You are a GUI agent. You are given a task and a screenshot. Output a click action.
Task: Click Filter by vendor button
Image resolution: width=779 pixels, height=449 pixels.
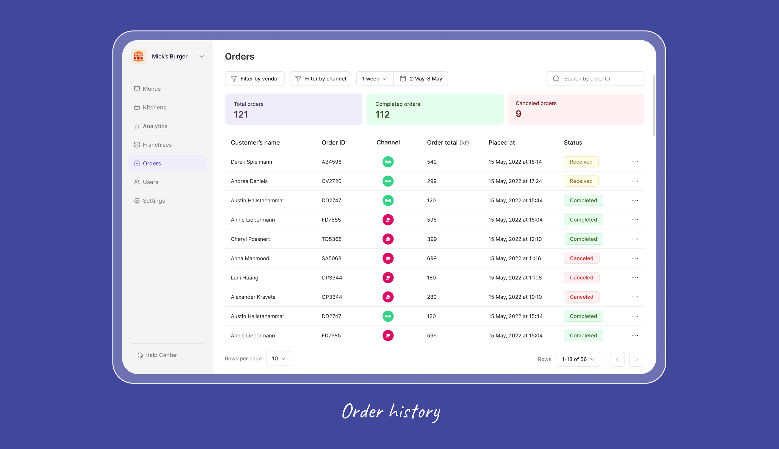click(255, 79)
